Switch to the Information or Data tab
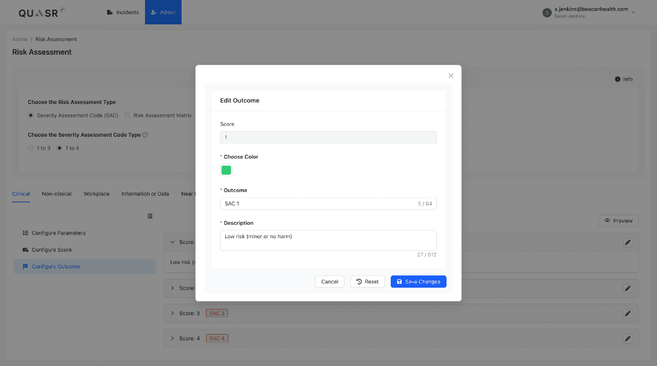The height and width of the screenshot is (366, 657). point(145,194)
